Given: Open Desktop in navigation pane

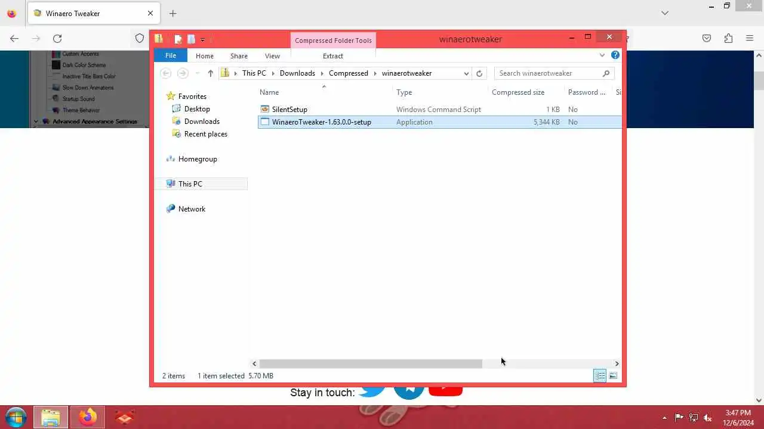Looking at the screenshot, I should click(x=197, y=109).
